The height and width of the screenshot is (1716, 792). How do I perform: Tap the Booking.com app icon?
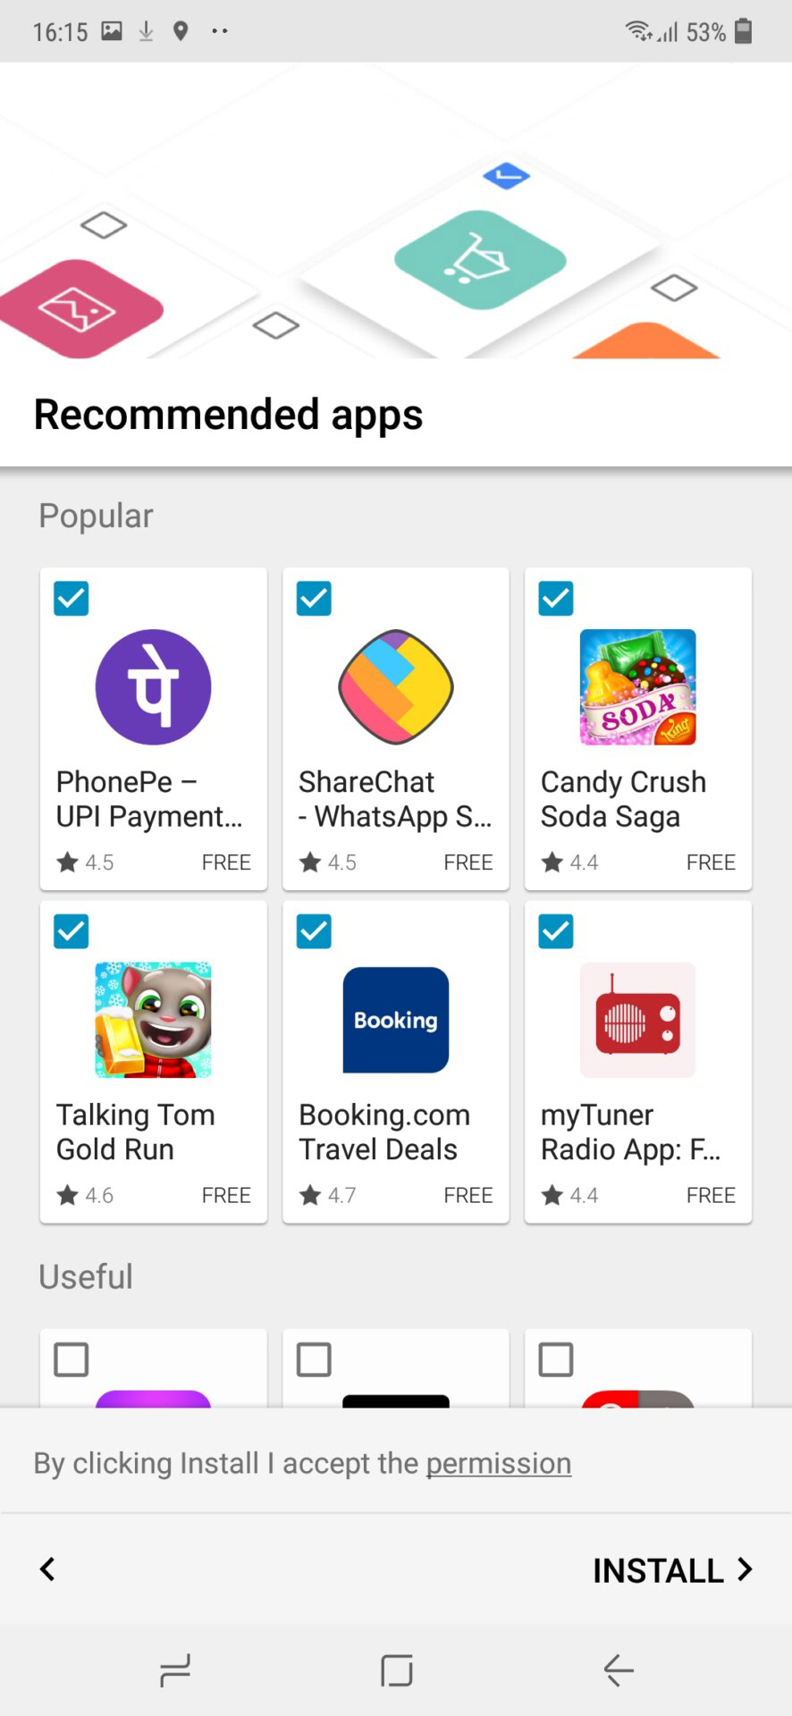[395, 1020]
